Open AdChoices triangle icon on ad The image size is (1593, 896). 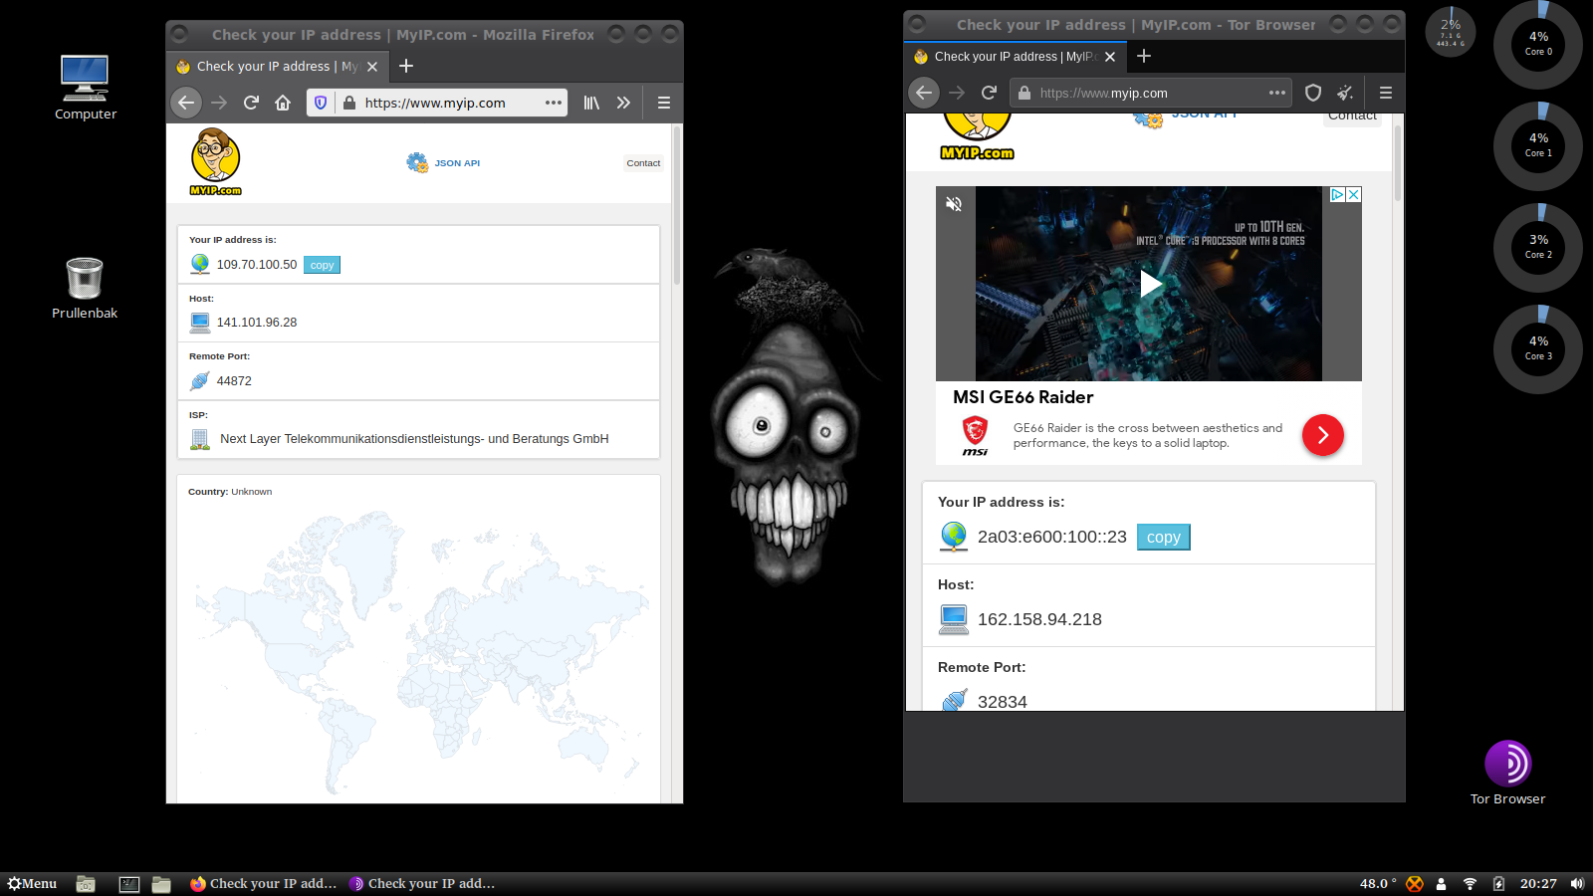pyautogui.click(x=1338, y=195)
